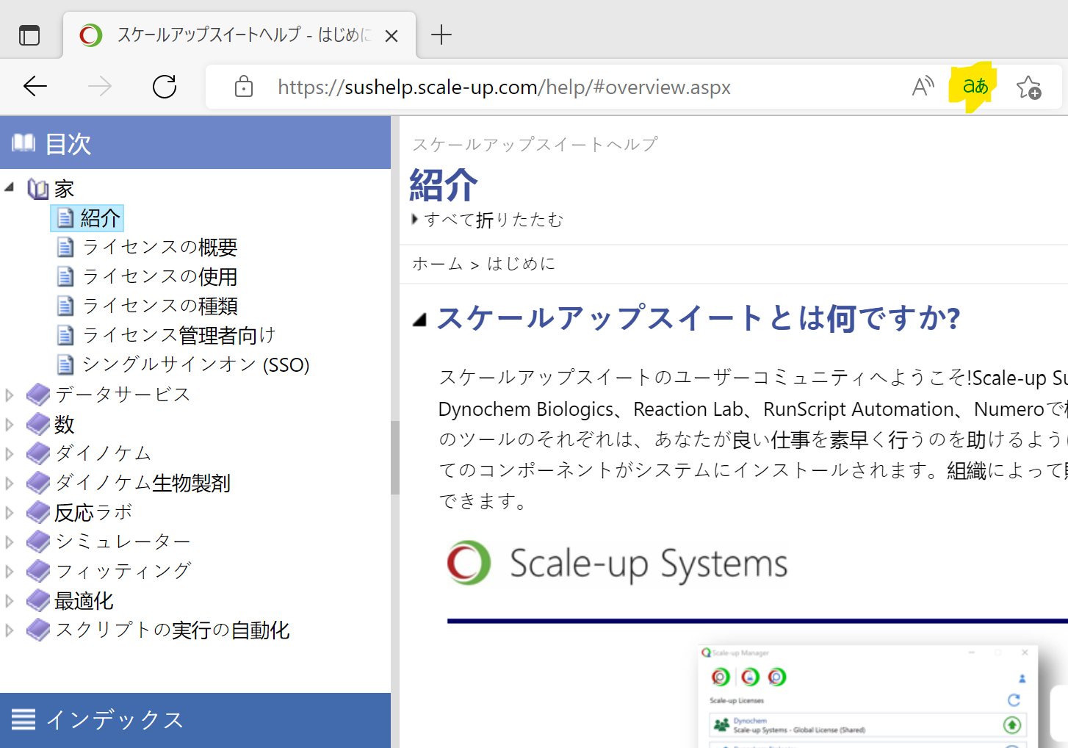The image size is (1068, 748).
Task: Reload the page with refresh icon
Action: pos(164,86)
